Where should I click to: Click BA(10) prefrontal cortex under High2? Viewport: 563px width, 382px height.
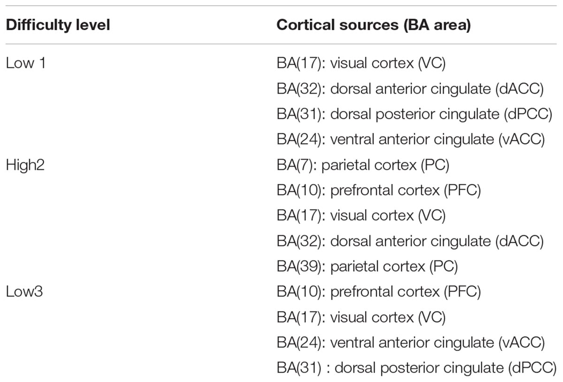(x=379, y=191)
